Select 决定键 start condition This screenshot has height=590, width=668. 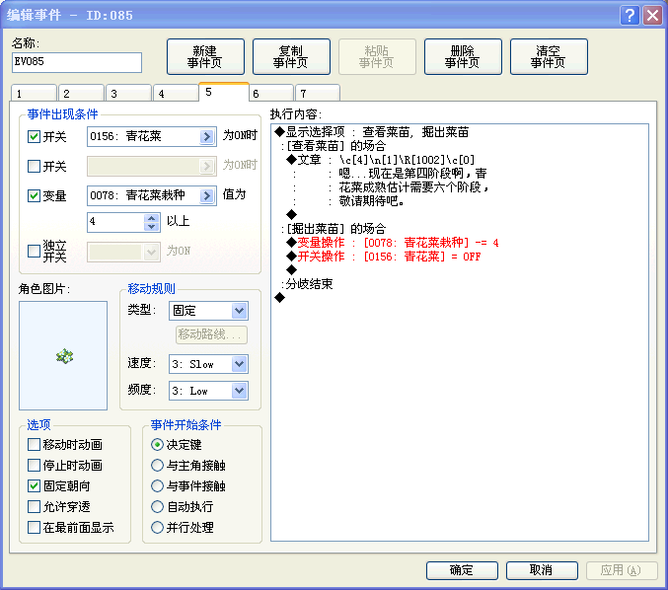[157, 445]
